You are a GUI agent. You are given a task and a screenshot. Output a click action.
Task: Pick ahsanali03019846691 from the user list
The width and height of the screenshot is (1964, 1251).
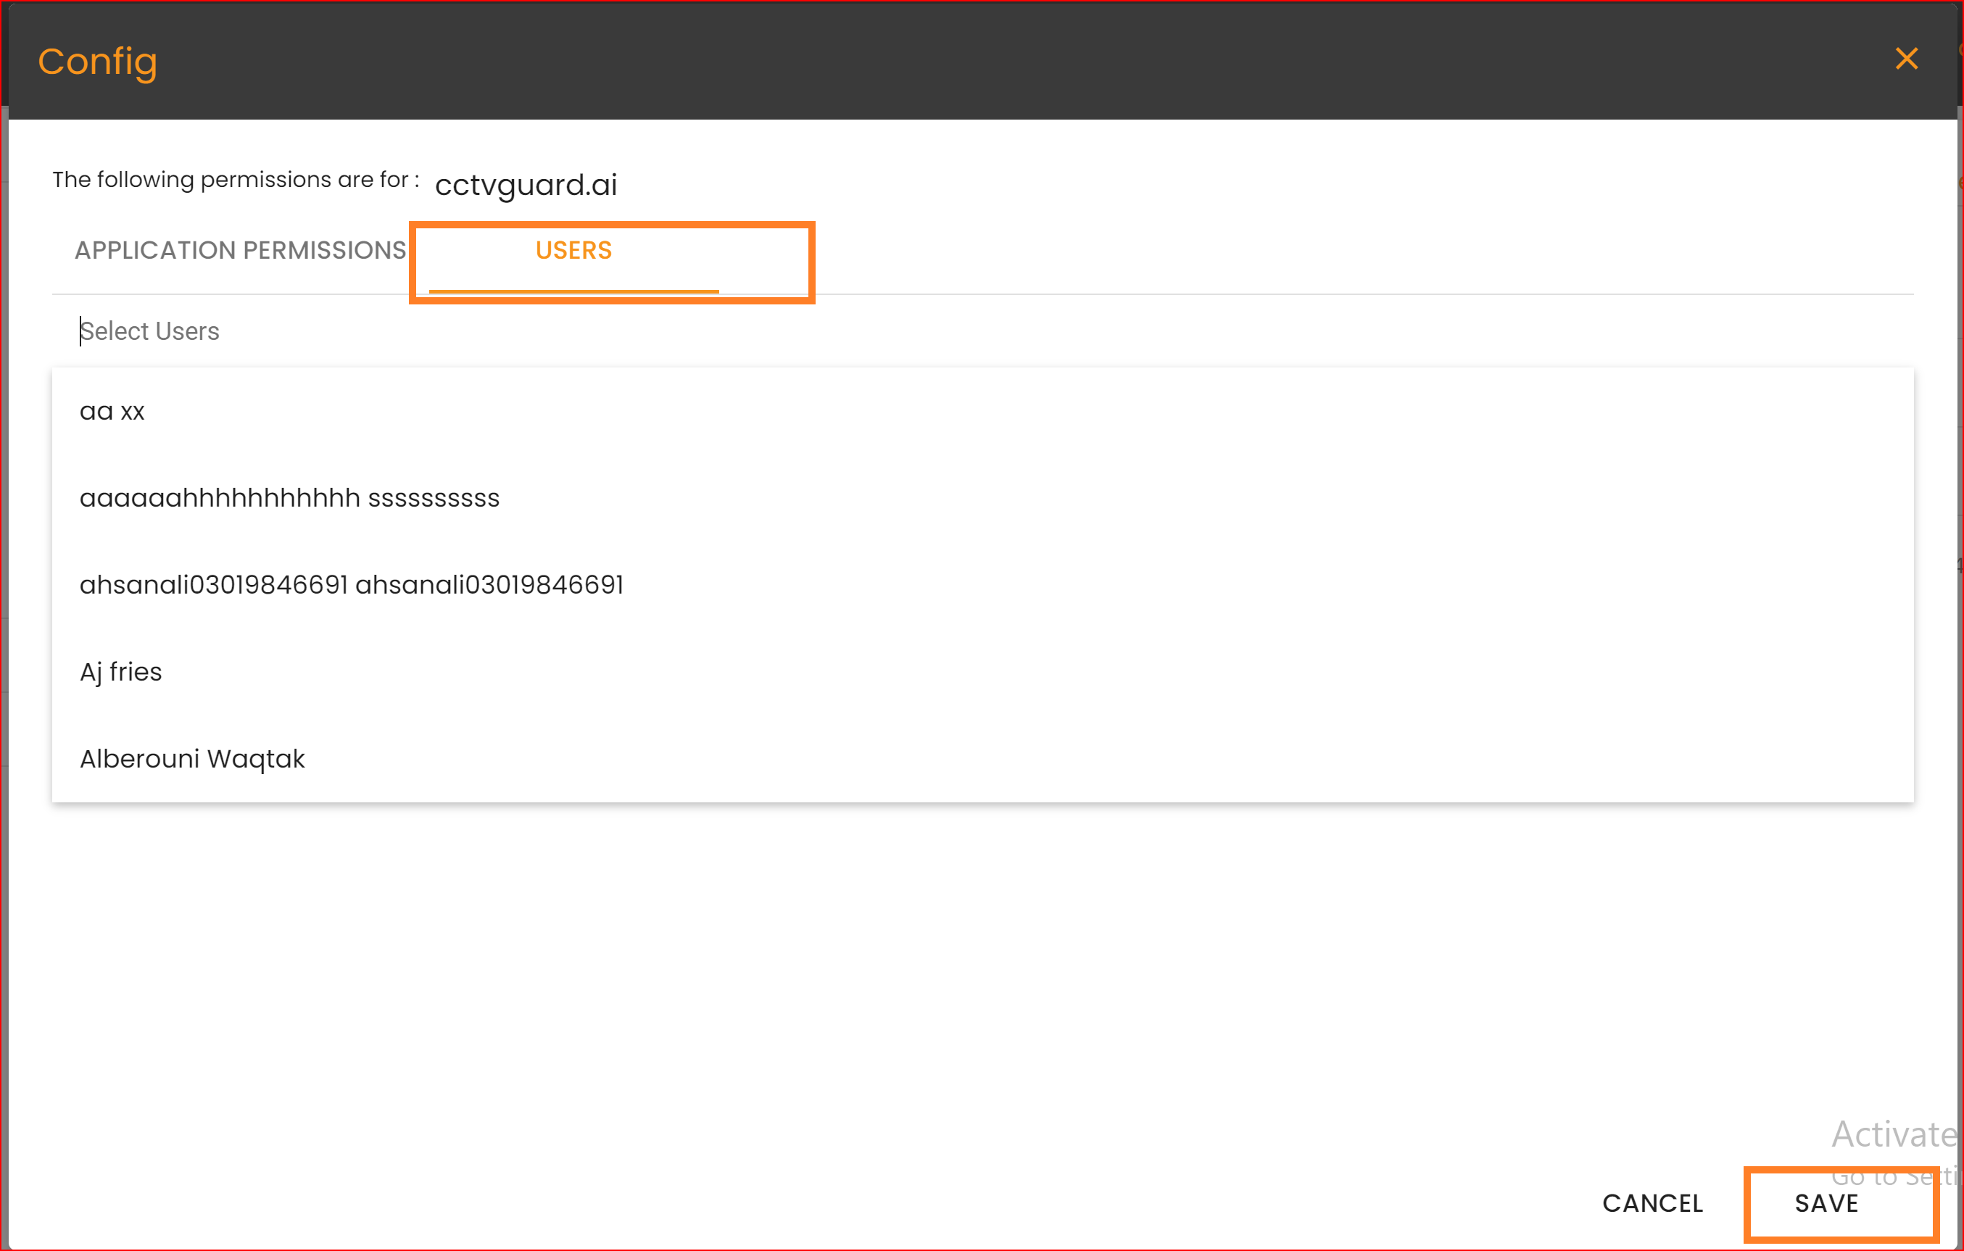[352, 585]
